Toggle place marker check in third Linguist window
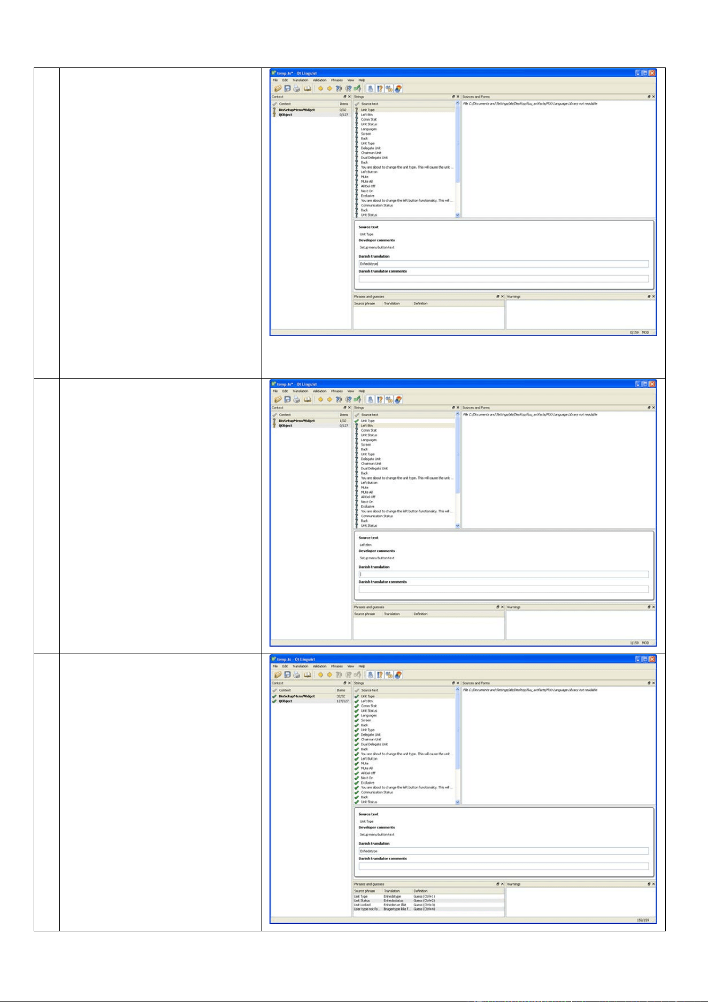 click(398, 675)
